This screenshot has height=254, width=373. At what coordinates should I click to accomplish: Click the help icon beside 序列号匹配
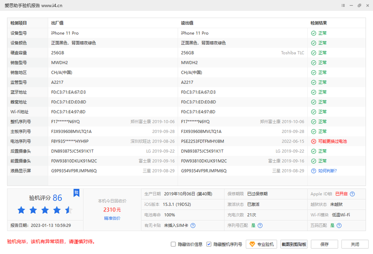pos(260,225)
